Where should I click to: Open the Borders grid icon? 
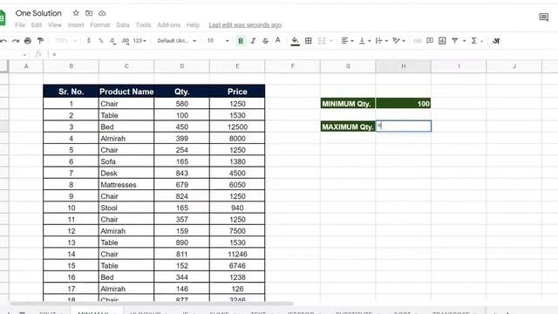pos(309,41)
